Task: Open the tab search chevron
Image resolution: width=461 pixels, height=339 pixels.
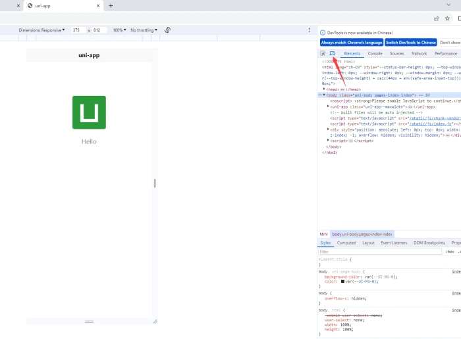Action: 448,5
